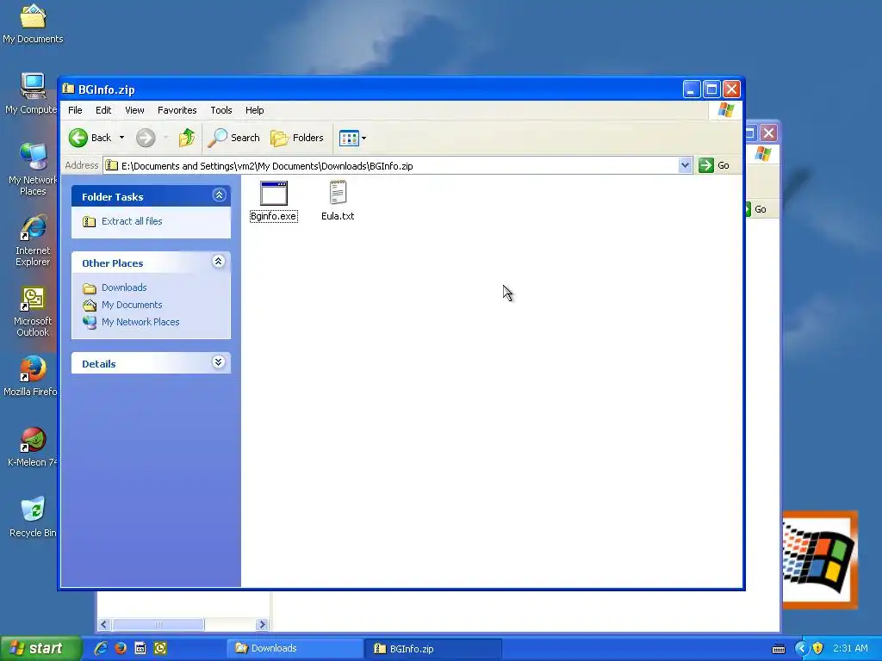Image resolution: width=882 pixels, height=661 pixels.
Task: Switch to BGInfo.zip taskbar button
Action: point(432,649)
